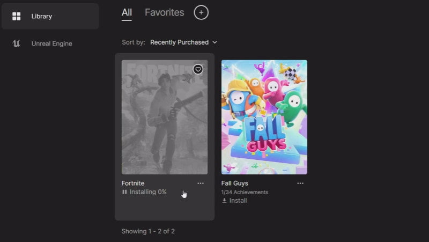Click the Unreal Engine logo icon
Screen dimensions: 429x242
(x=17, y=43)
